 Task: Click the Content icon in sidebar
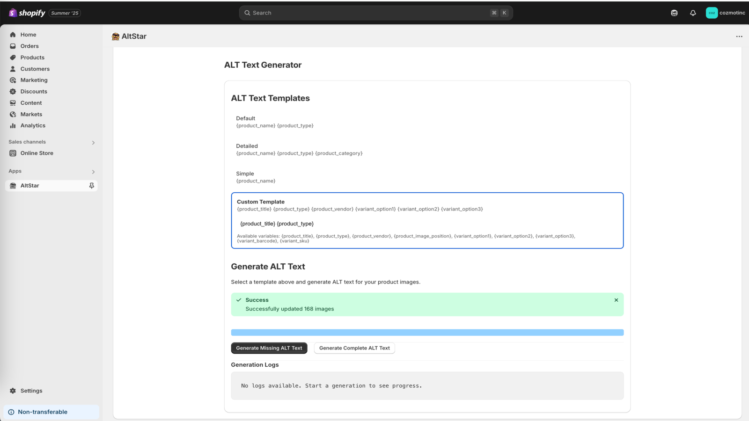click(13, 103)
